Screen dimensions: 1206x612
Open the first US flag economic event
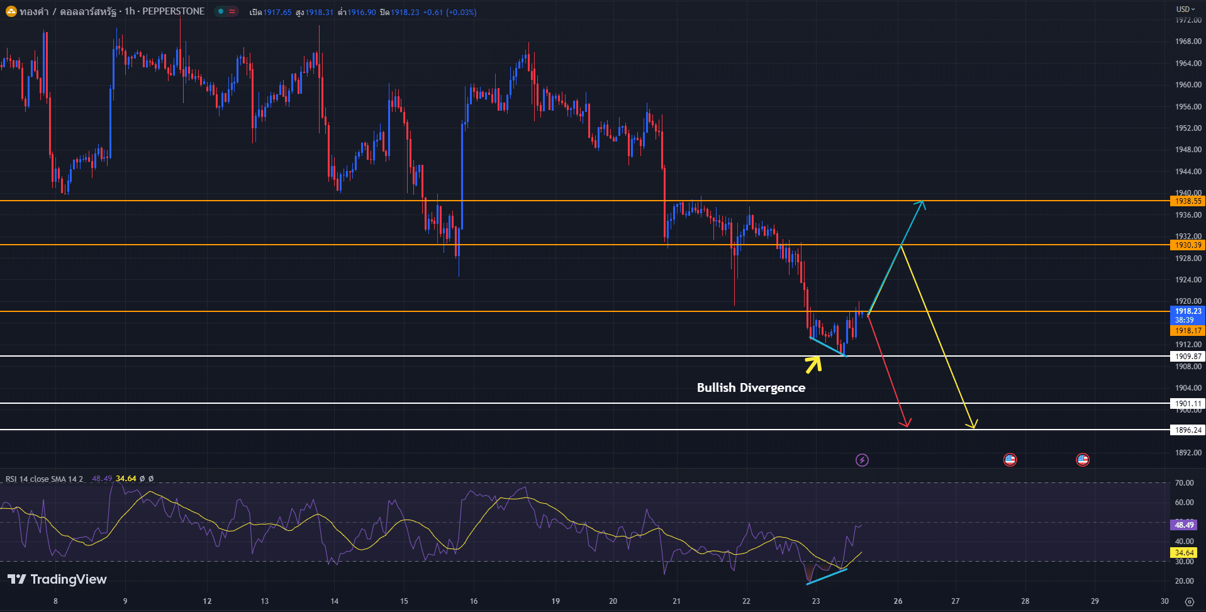click(1010, 460)
